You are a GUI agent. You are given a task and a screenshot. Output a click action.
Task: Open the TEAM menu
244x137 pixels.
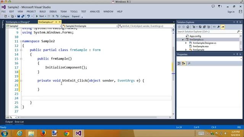coord(64,11)
